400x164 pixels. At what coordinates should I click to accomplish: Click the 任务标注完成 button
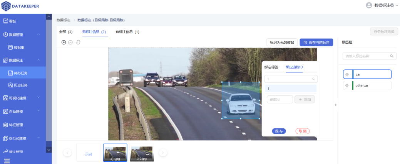(x=384, y=32)
